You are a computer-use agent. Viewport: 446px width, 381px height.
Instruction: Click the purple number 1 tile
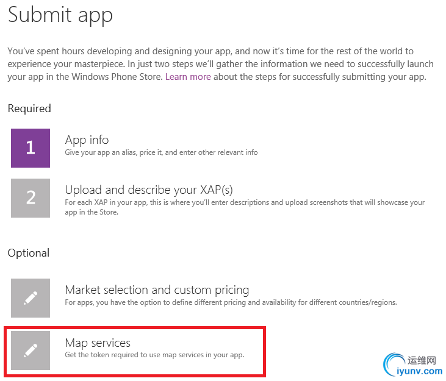[31, 148]
